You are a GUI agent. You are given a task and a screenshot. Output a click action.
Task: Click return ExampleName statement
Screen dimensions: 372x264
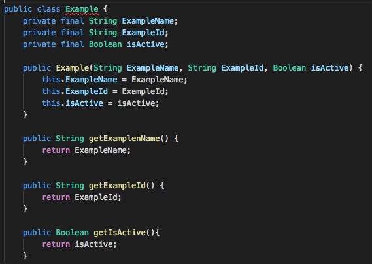click(x=86, y=150)
